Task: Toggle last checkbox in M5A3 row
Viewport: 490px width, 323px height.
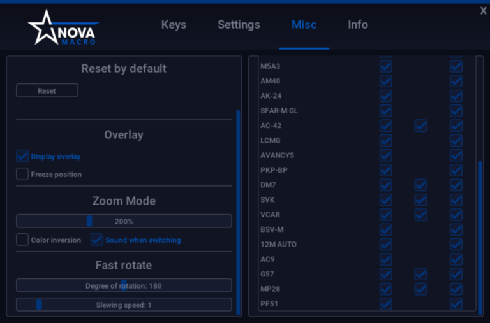Action: [456, 66]
